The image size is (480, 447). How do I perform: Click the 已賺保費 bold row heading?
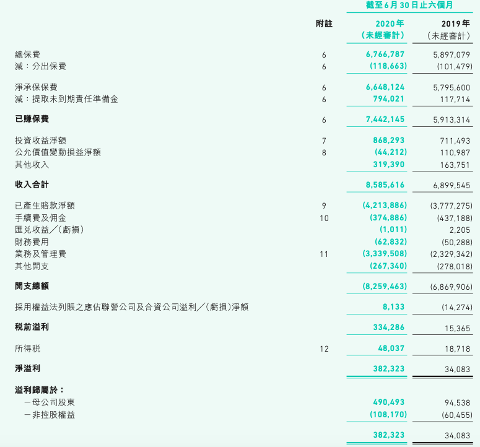(x=32, y=119)
